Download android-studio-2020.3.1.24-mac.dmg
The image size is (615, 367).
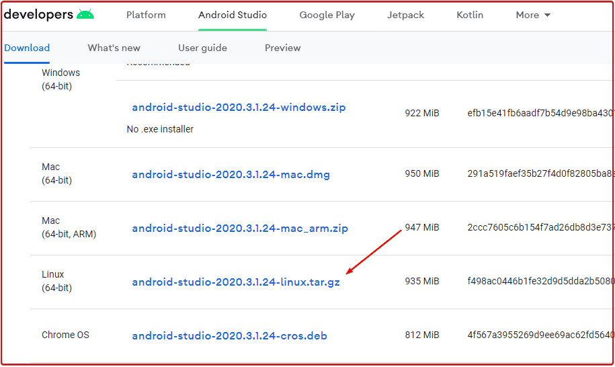click(x=231, y=175)
